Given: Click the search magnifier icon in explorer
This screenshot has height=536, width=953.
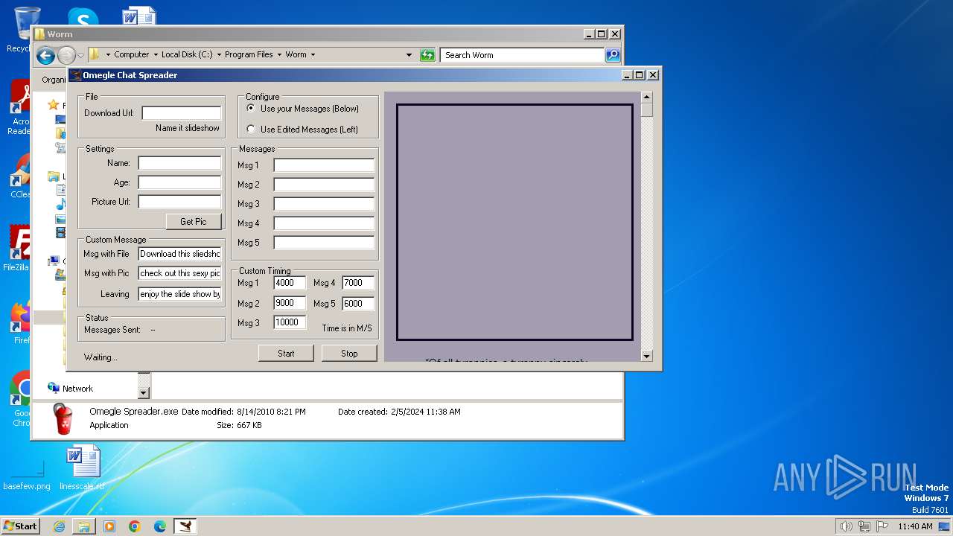Looking at the screenshot, I should [612, 55].
